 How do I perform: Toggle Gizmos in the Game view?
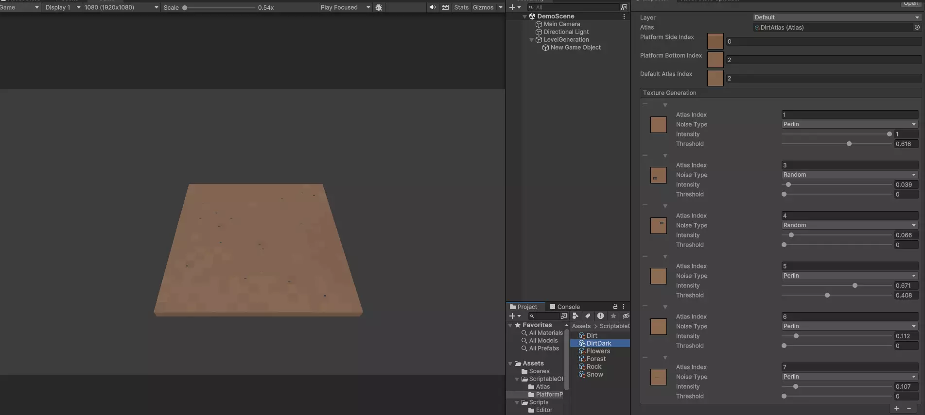pos(483,7)
